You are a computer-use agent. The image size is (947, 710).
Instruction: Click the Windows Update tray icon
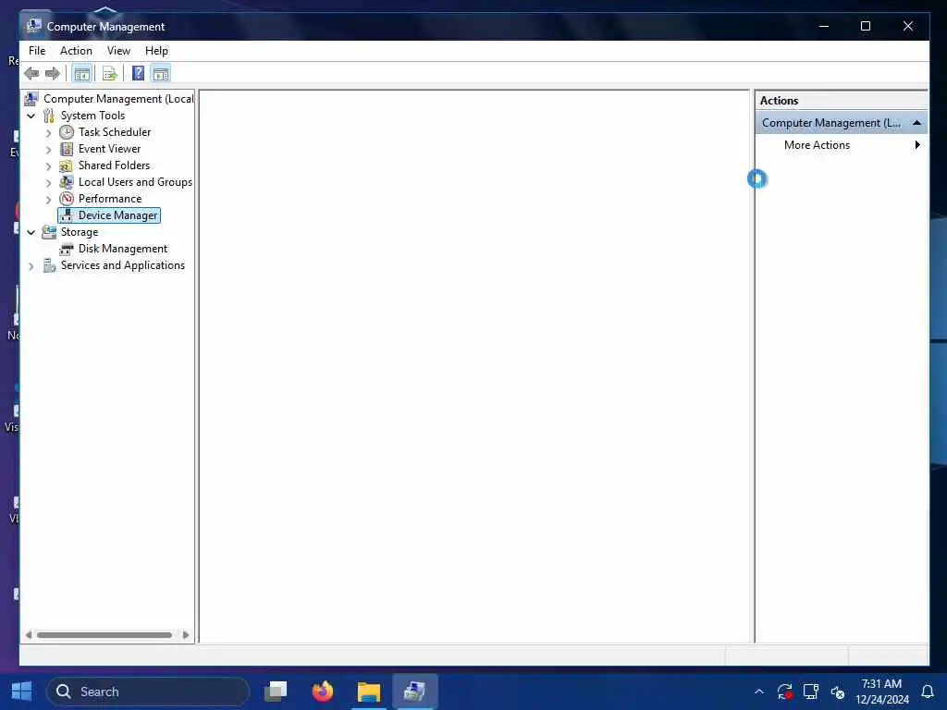pos(784,692)
